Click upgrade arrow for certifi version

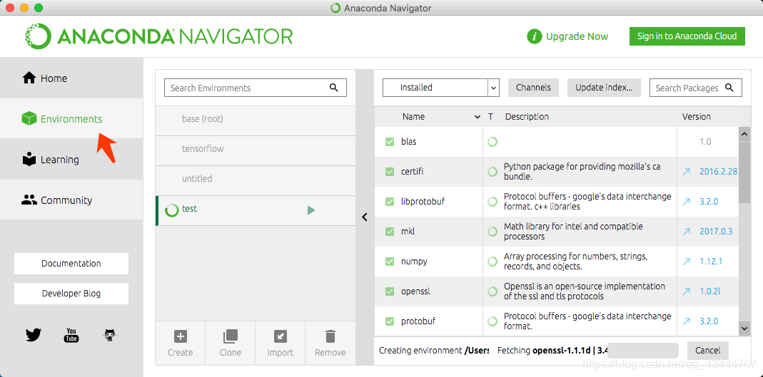687,172
